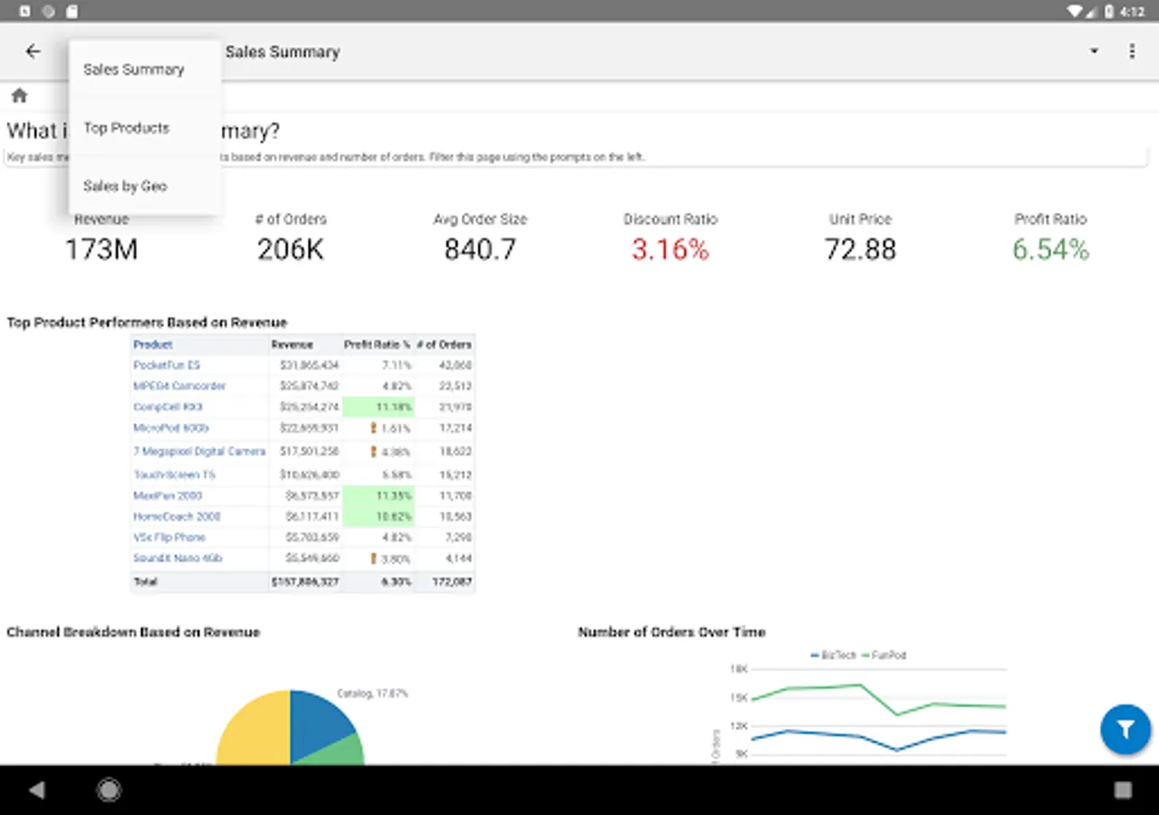Tap the Android home circle button
Image resolution: width=1159 pixels, height=815 pixels.
pyautogui.click(x=109, y=791)
